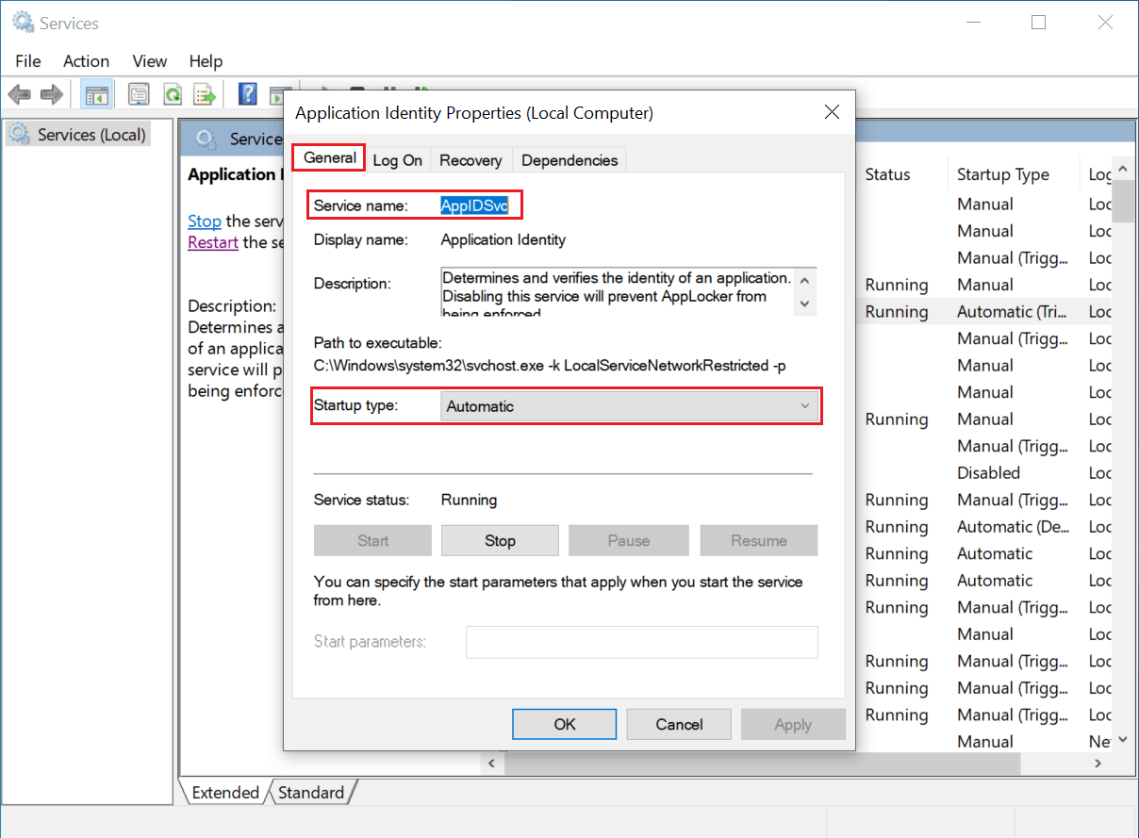Close the Application Identity Properties dialog
This screenshot has width=1139, height=838.
coord(832,112)
